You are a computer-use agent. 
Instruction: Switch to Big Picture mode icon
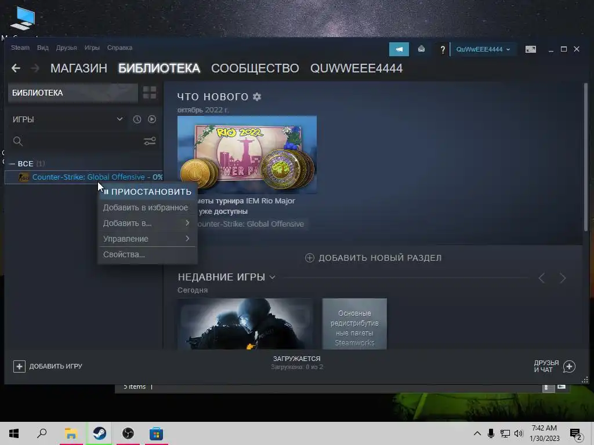(x=530, y=49)
